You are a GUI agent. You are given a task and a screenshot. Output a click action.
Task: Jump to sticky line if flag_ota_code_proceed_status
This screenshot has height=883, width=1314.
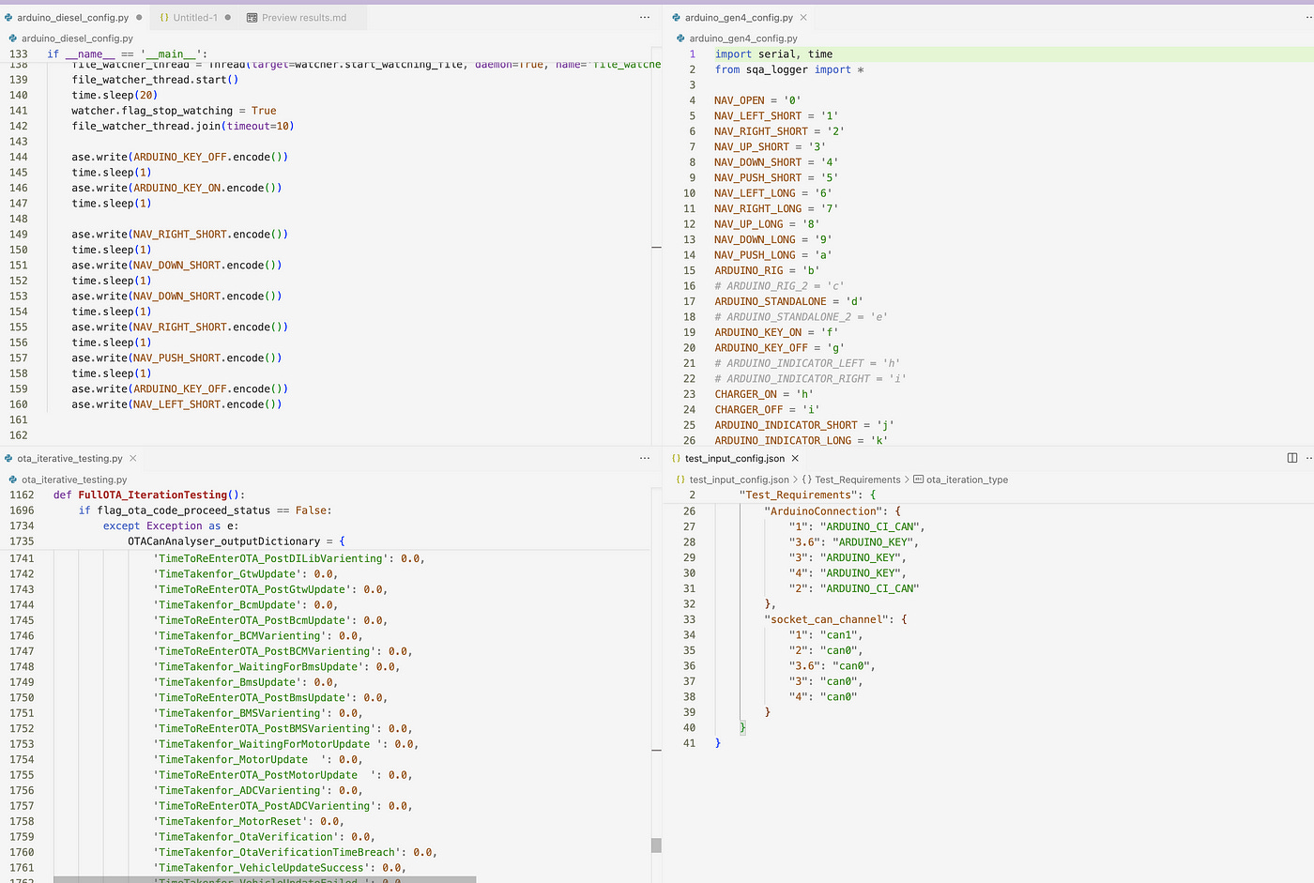tap(205, 510)
